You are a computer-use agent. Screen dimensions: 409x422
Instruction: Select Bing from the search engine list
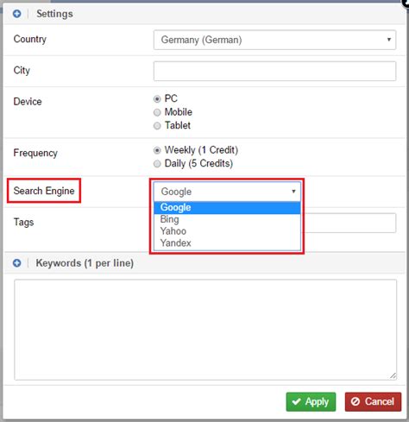(x=227, y=219)
